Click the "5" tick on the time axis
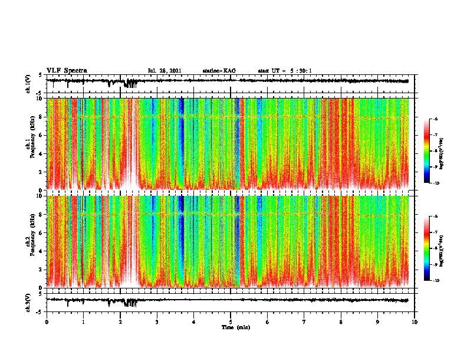The width and height of the screenshot is (467, 361). 231,322
